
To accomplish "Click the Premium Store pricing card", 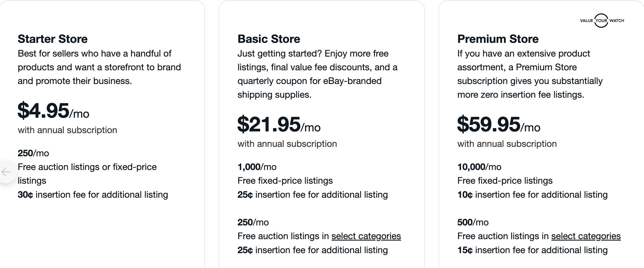I will tap(541, 134).
